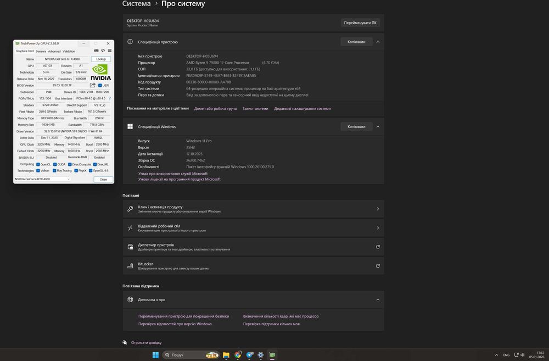
Task: Click the BIOS export share icon
Action: (x=92, y=85)
